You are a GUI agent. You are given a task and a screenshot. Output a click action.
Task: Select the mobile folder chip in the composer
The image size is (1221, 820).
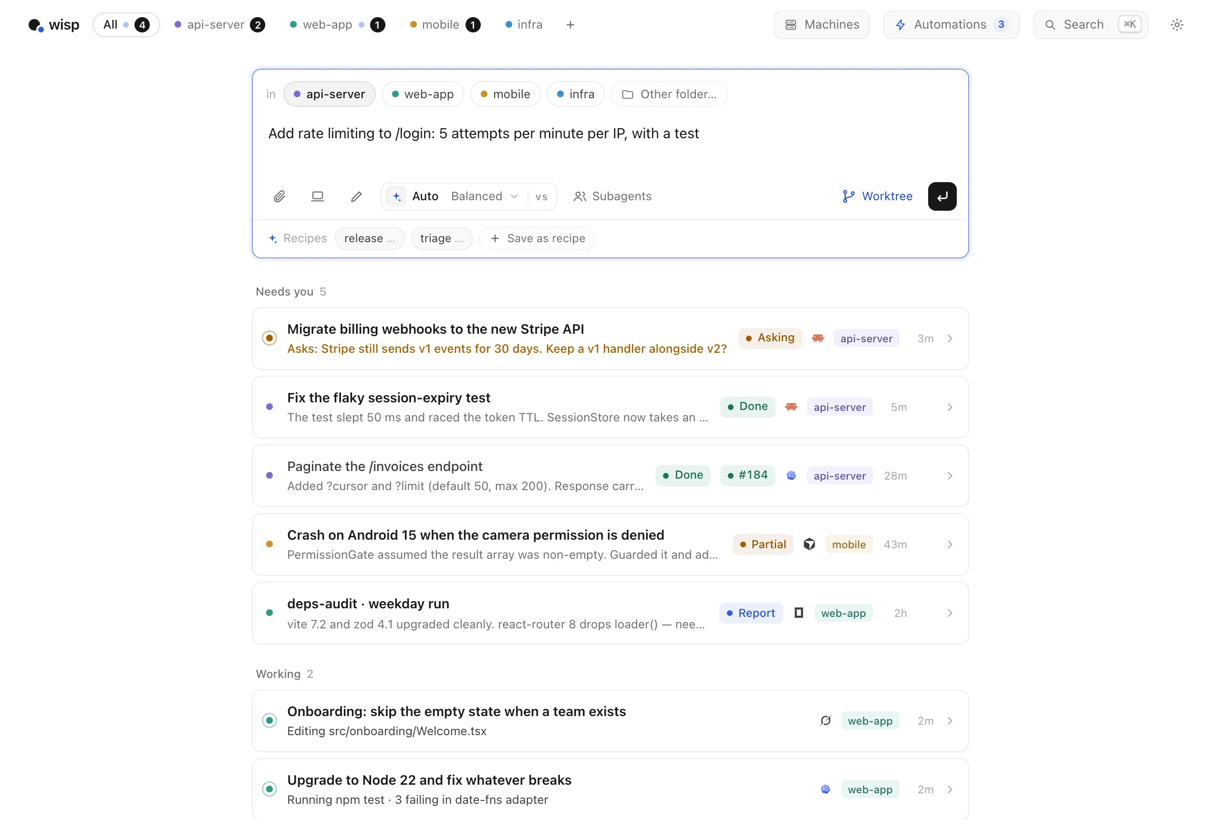point(506,94)
